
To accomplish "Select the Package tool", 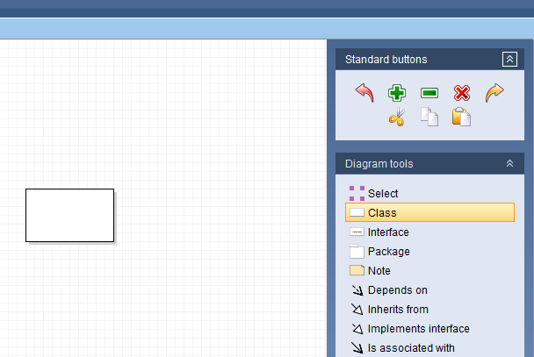I will click(x=387, y=252).
